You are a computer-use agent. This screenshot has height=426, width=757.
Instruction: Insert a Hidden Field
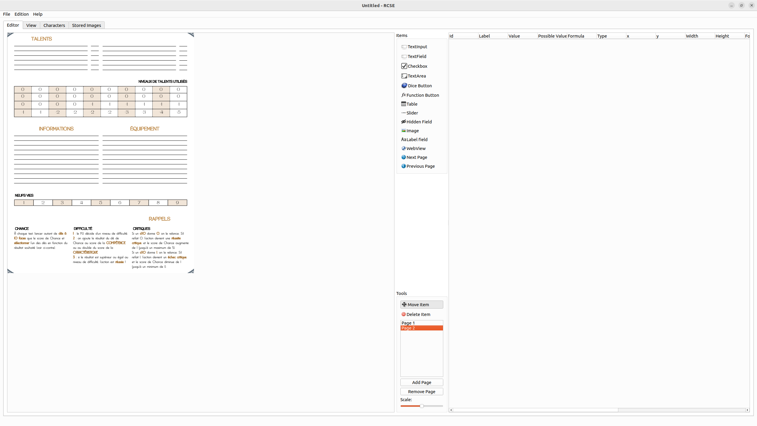419,122
